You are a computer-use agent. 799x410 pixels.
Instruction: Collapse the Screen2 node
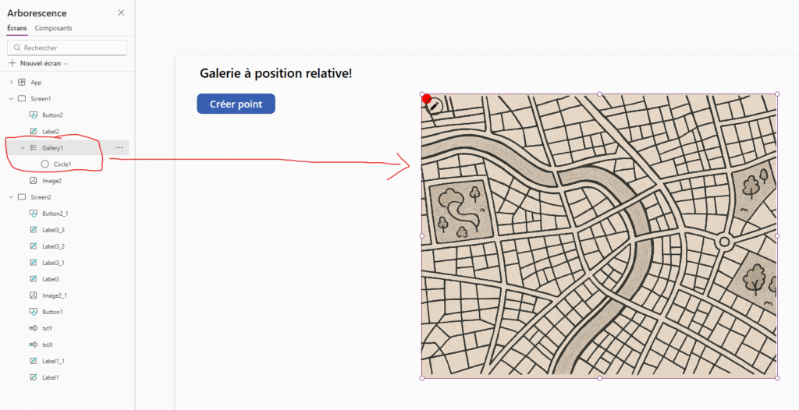coord(11,197)
